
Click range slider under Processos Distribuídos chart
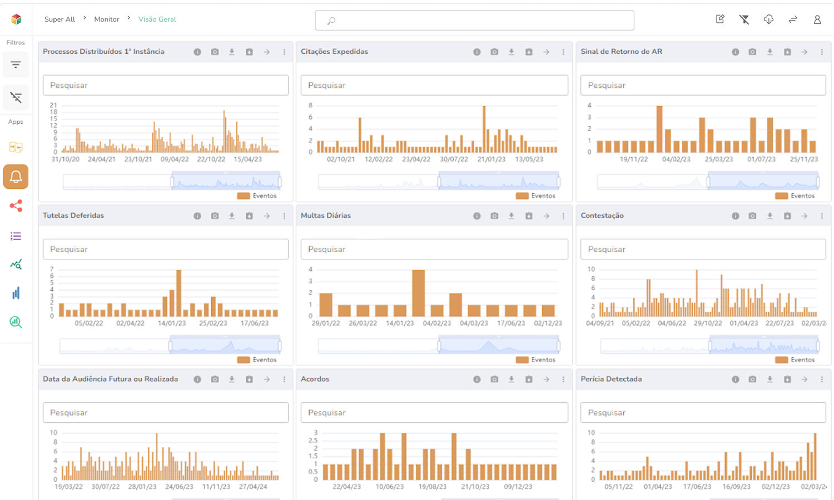pyautogui.click(x=172, y=182)
